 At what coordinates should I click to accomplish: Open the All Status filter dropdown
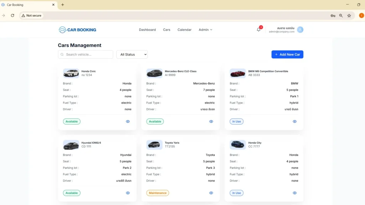coord(132,54)
